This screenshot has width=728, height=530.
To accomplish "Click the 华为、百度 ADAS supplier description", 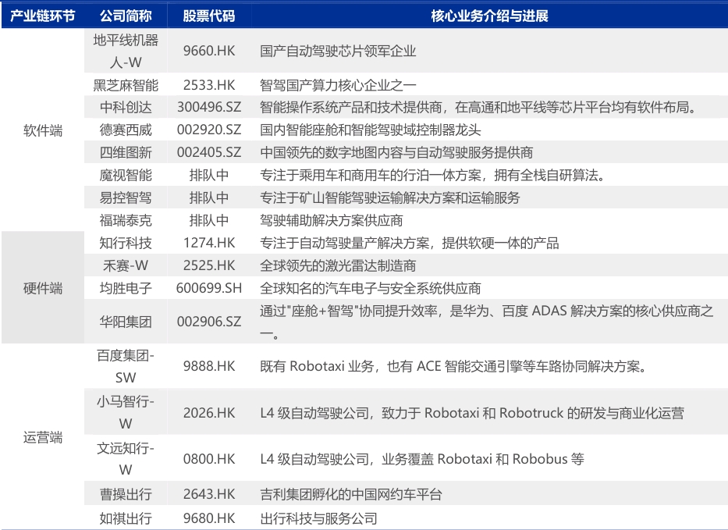I will pos(487,322).
